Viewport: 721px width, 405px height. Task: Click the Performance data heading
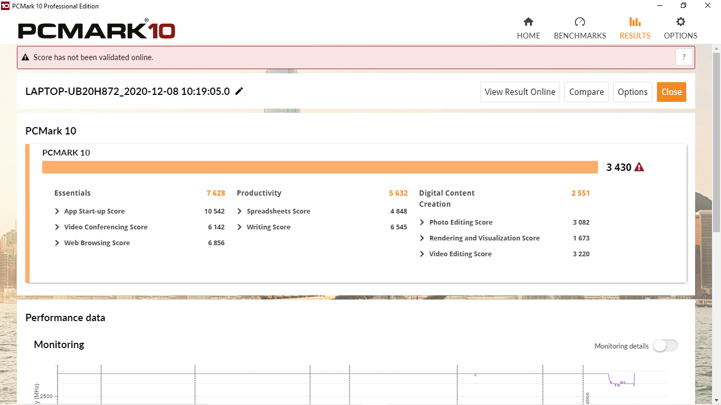[x=65, y=317]
